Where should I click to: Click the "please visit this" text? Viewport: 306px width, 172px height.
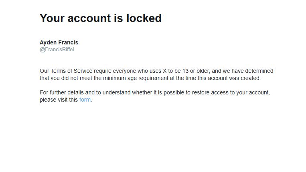[59, 100]
